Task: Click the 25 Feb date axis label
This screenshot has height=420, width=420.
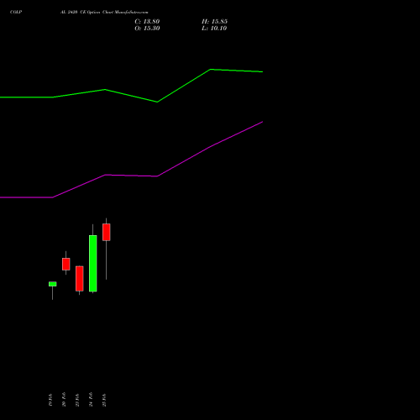Action: [104, 400]
